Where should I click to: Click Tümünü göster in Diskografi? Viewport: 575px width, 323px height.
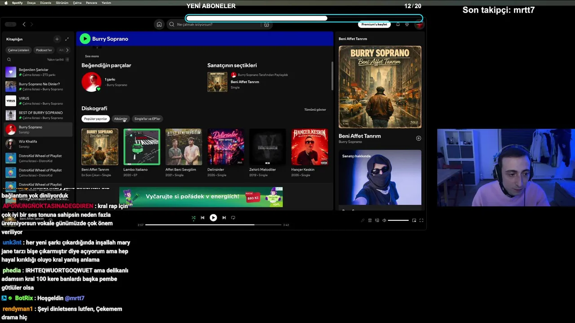click(315, 109)
